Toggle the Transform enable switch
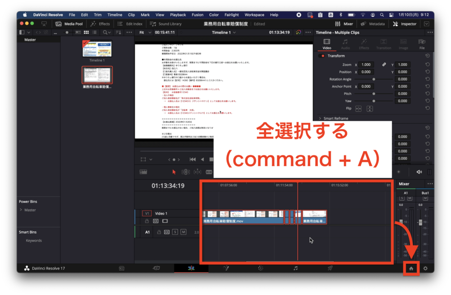Viewport: 451px width, 295px height. point(322,56)
